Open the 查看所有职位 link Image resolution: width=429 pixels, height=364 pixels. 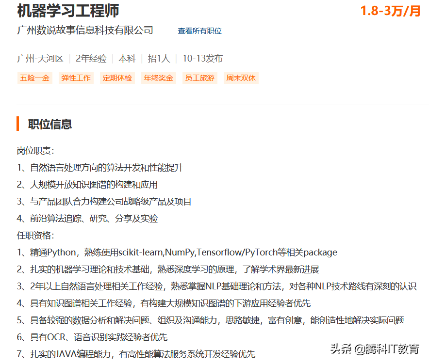[x=199, y=31]
